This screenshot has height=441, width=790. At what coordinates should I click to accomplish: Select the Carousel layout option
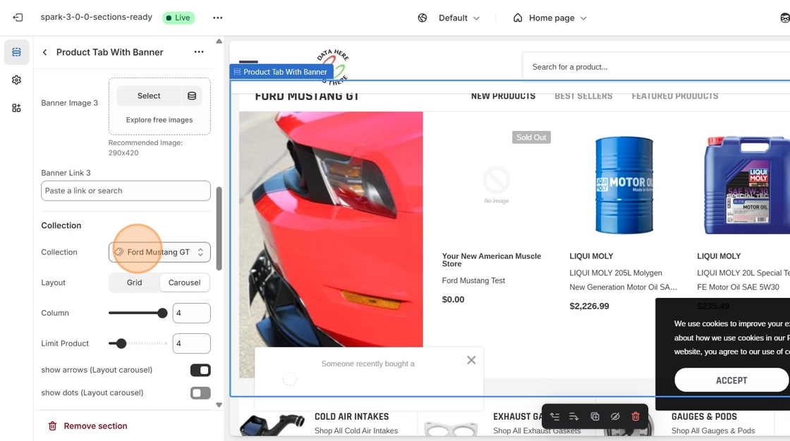pyautogui.click(x=184, y=282)
